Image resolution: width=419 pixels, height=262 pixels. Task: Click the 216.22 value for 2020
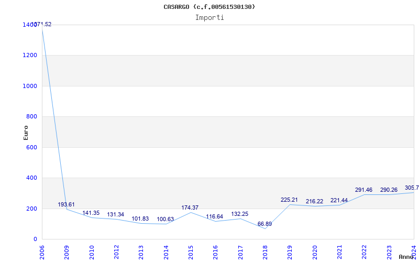point(314,201)
